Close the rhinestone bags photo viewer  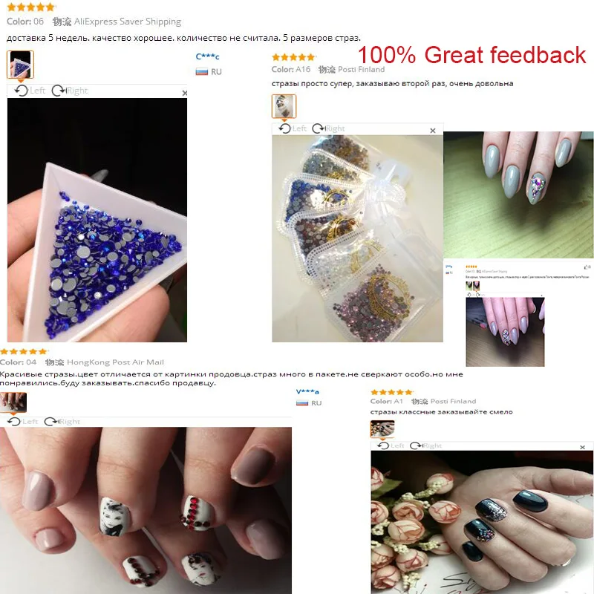click(x=433, y=131)
